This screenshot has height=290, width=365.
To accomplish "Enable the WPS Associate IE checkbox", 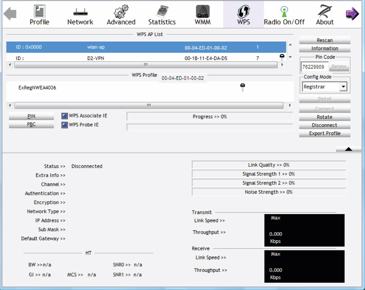I will [65, 116].
